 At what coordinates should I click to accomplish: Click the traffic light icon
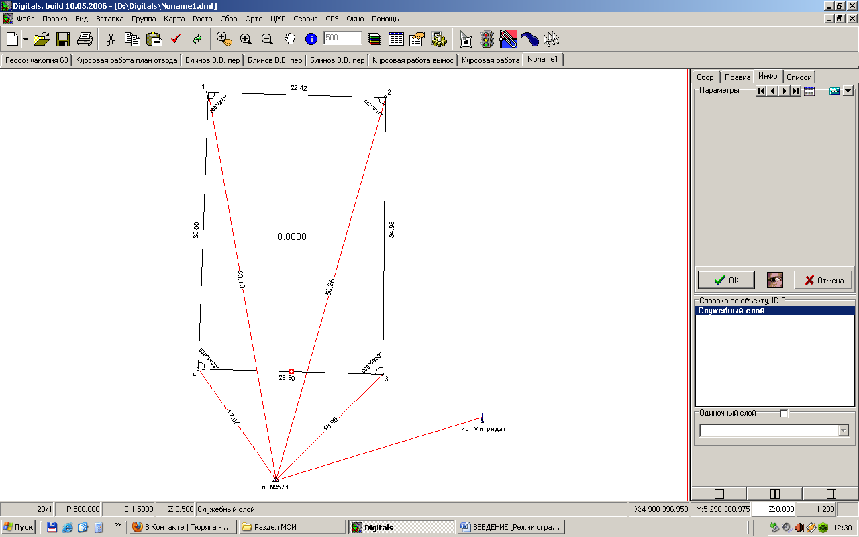click(x=487, y=39)
